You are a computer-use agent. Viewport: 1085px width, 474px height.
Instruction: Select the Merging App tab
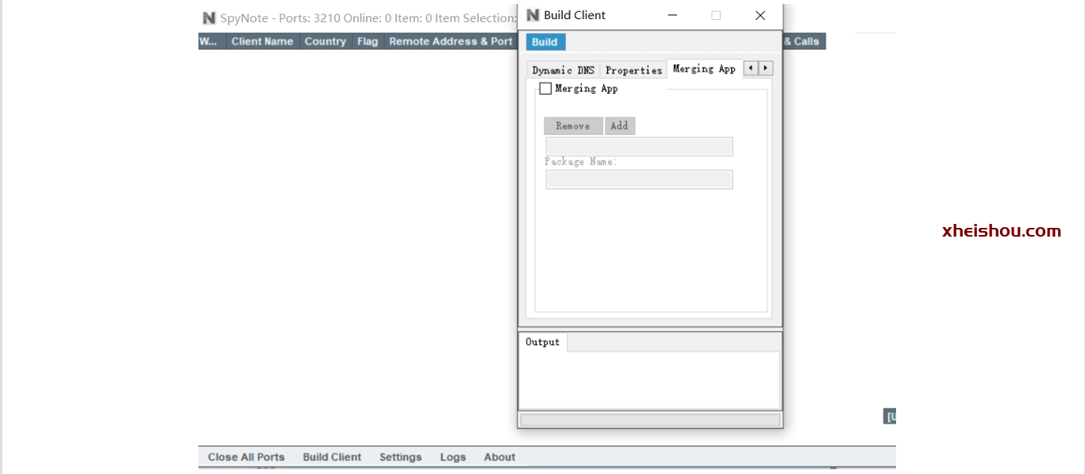coord(704,68)
